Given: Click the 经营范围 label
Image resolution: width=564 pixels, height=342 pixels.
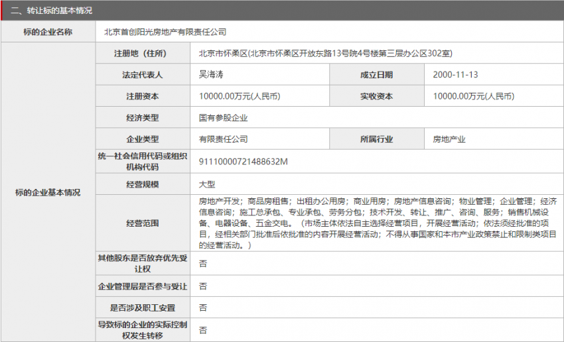Looking at the screenshot, I should point(143,223).
